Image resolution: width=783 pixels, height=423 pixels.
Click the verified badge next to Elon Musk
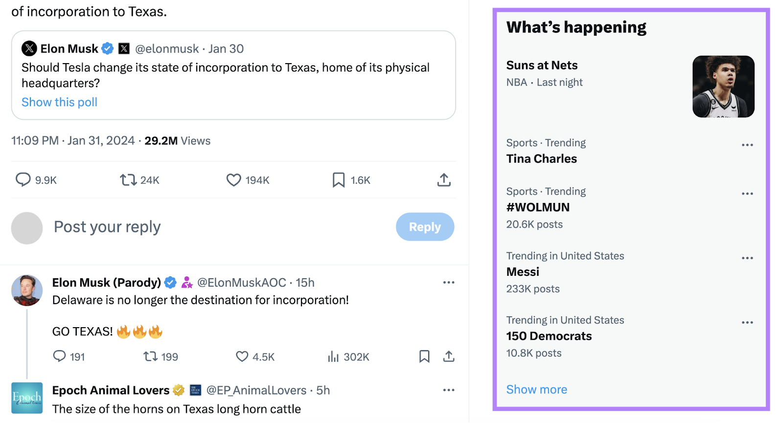click(107, 48)
